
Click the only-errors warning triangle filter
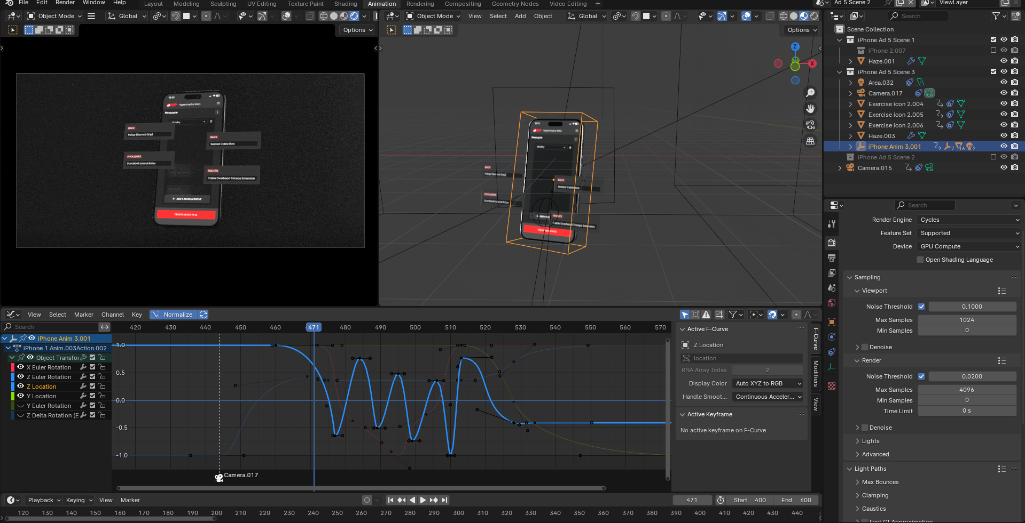click(706, 315)
